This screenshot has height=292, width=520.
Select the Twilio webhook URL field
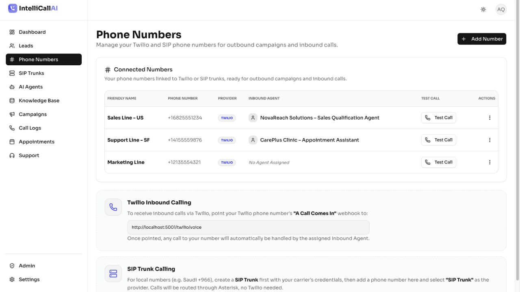[x=248, y=227]
